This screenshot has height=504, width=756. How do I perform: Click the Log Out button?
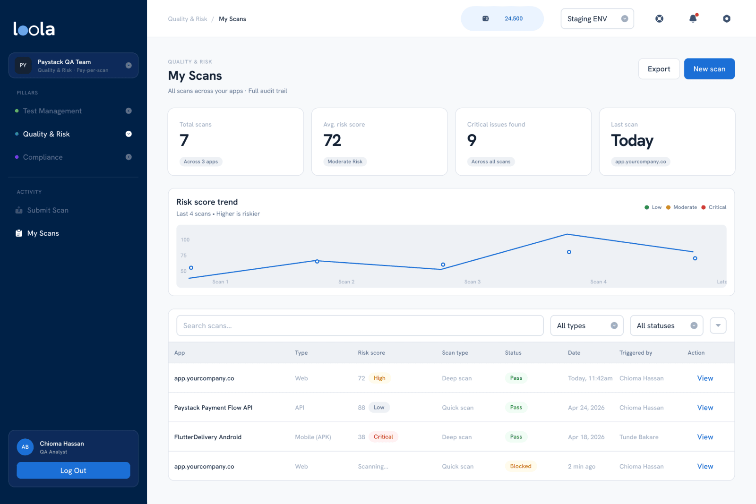(73, 470)
